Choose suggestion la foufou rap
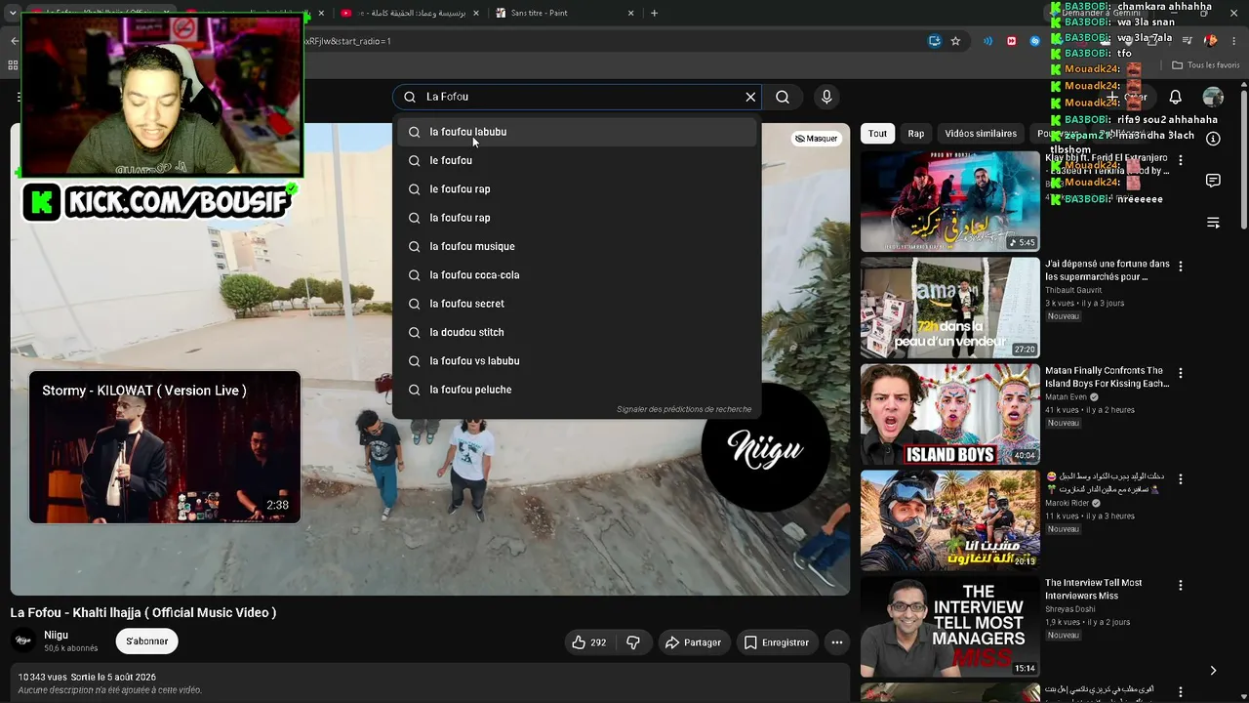This screenshot has width=1249, height=703. pos(576,218)
